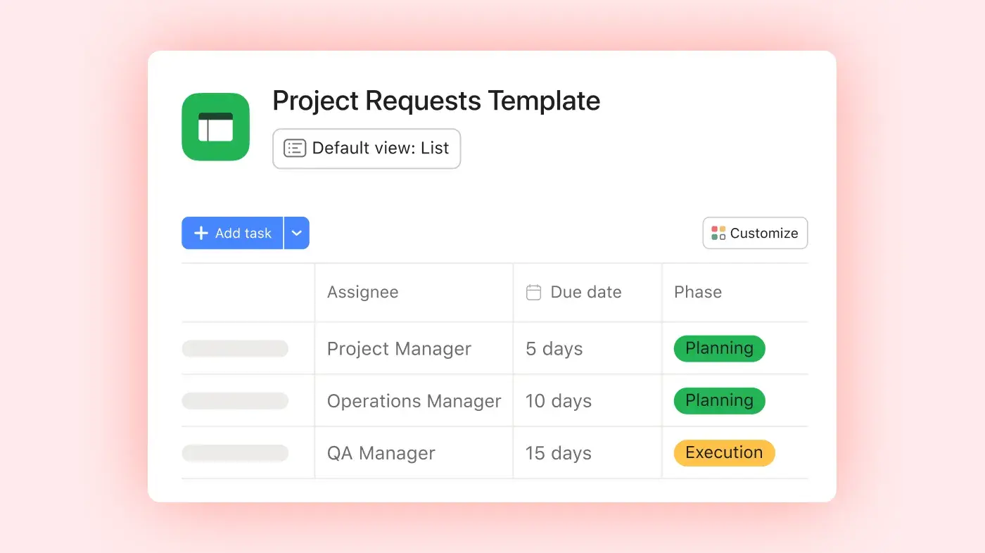Open the Customize button
Screen dimensions: 985x553
tap(755, 233)
